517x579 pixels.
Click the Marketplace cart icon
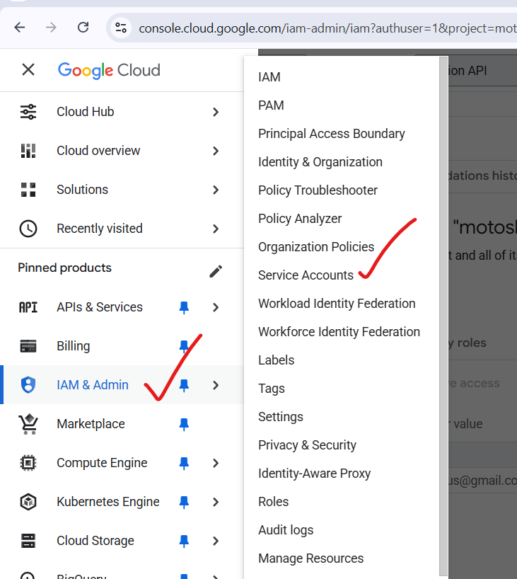[x=28, y=424]
